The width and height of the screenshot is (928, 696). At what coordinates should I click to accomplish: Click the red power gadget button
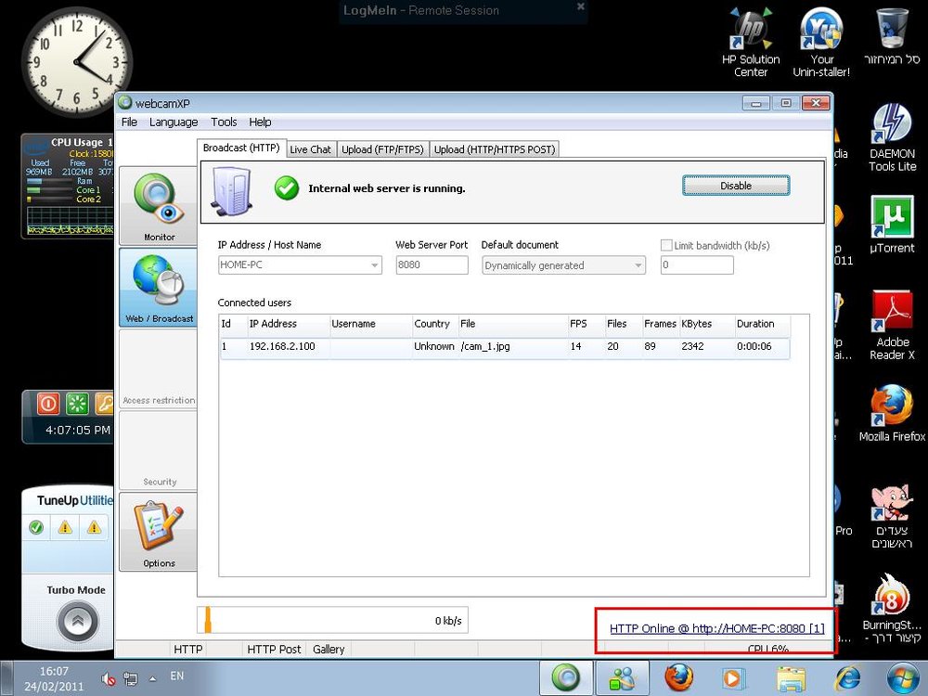coord(48,404)
